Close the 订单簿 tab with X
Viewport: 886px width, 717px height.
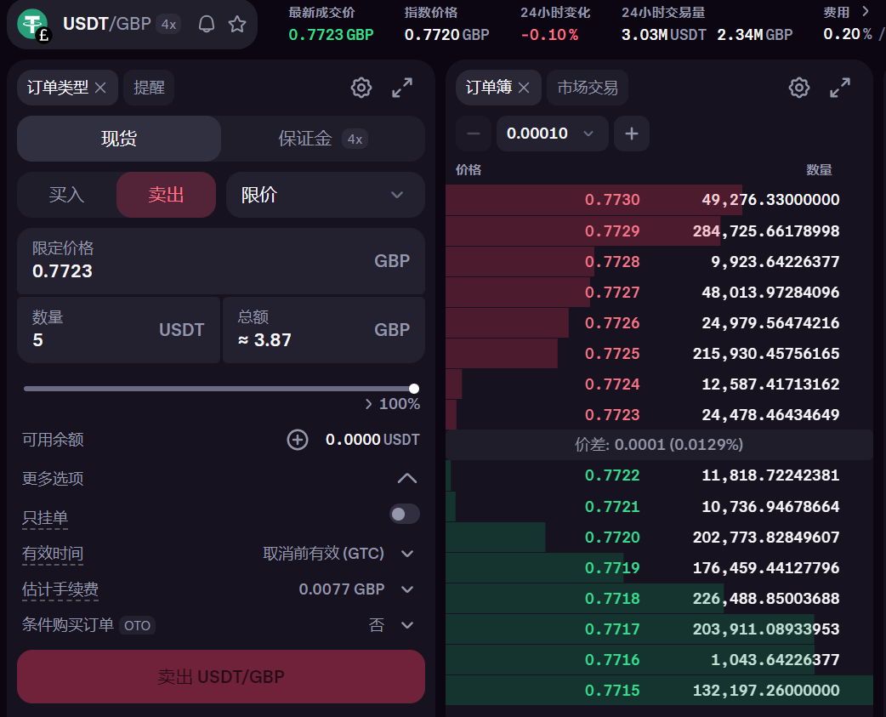click(524, 88)
